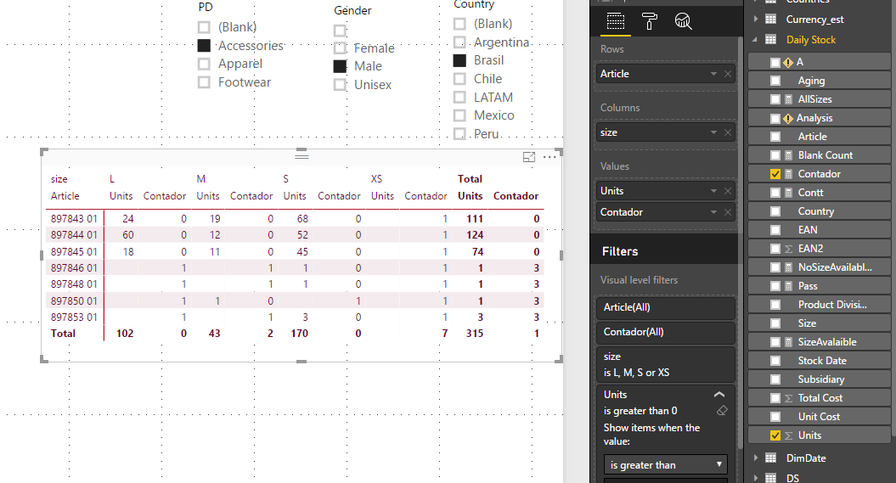Open Units dropdown arrow in Values
Viewport: 896px width, 483px height.
pos(713,191)
